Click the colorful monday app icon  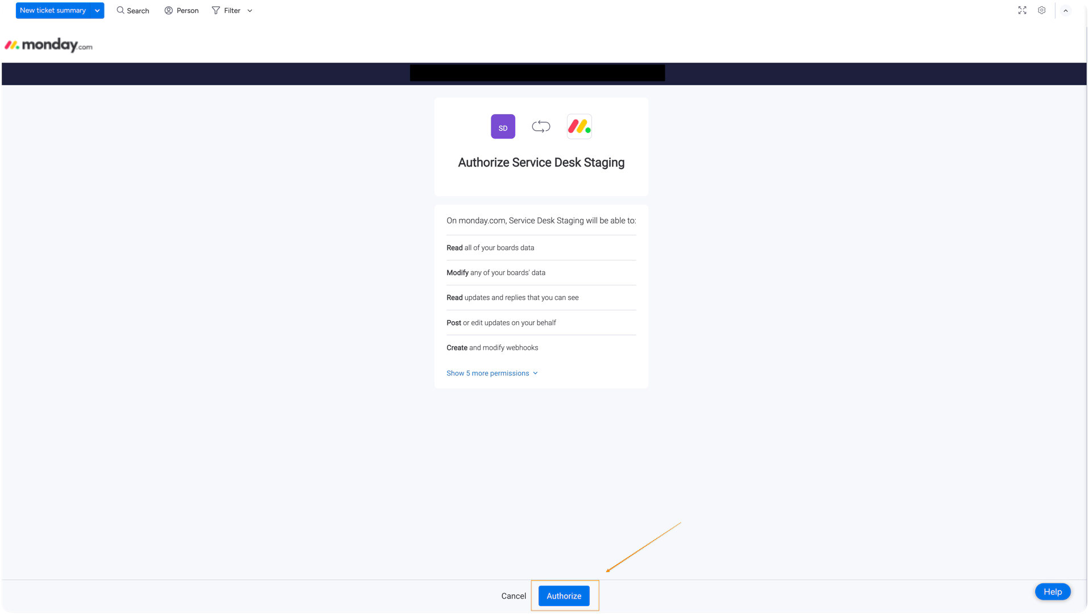tap(579, 127)
